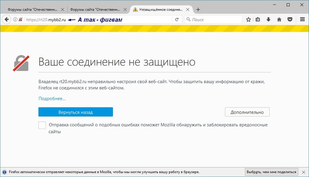The image size is (309, 177).
Task: Enable the error reporting checkbox for Mozilla
Action: [x=42, y=125]
